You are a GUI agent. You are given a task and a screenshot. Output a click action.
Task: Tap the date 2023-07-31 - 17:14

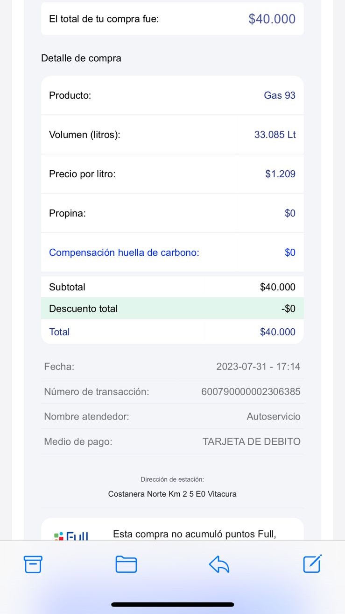(258, 367)
